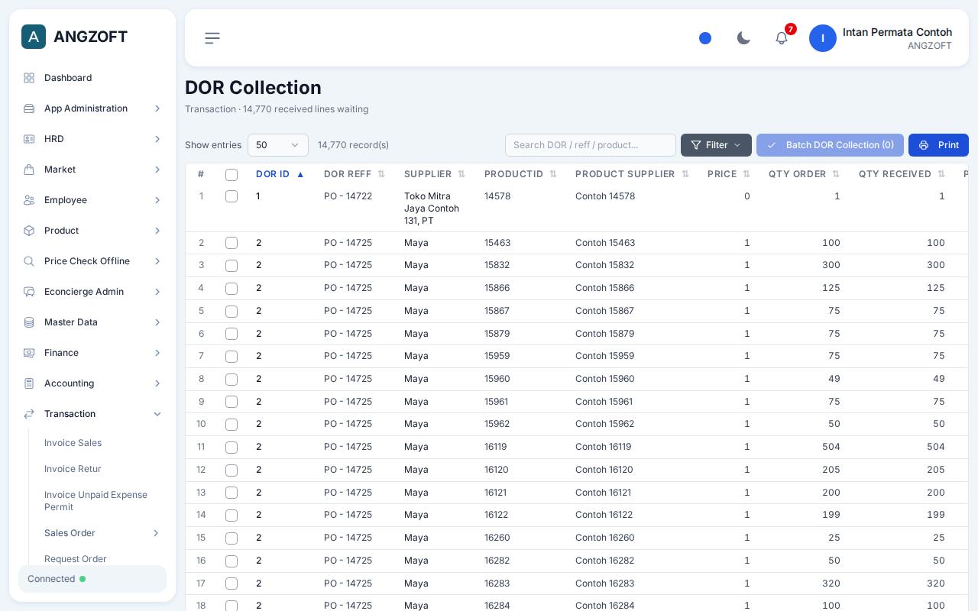Image resolution: width=978 pixels, height=611 pixels.
Task: Expand the App Administration submenu chevron
Action: [x=157, y=108]
